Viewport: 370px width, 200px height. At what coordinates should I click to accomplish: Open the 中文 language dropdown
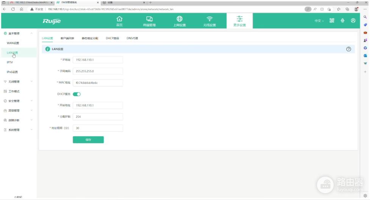click(x=319, y=21)
